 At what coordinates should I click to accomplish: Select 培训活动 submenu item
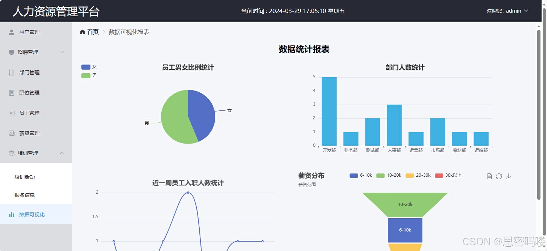point(36,177)
